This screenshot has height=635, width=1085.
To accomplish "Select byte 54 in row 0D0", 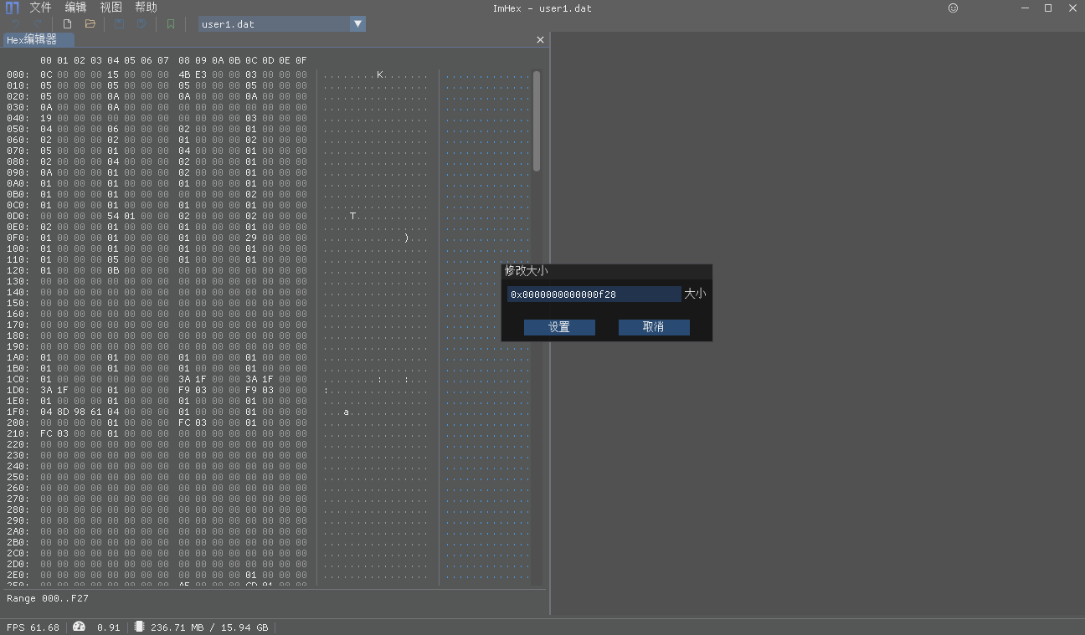I will coord(113,217).
